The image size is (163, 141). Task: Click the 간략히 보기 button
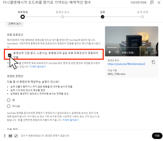pos(15,24)
